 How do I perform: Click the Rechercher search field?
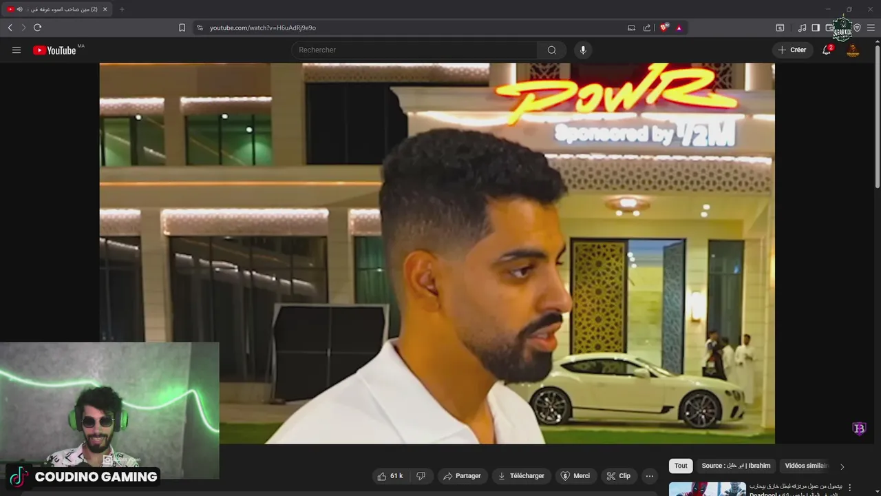[414, 50]
